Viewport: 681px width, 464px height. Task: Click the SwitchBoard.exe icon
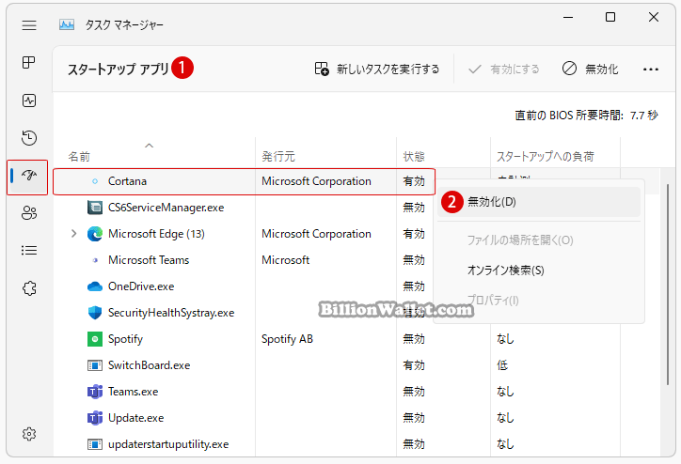click(95, 365)
